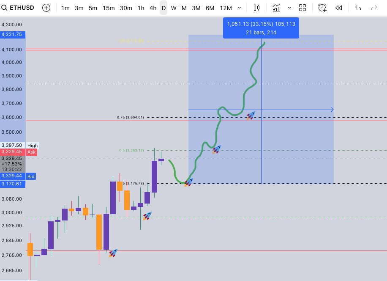Select the 1m timeframe
This screenshot has width=387, height=281.
(x=65, y=8)
